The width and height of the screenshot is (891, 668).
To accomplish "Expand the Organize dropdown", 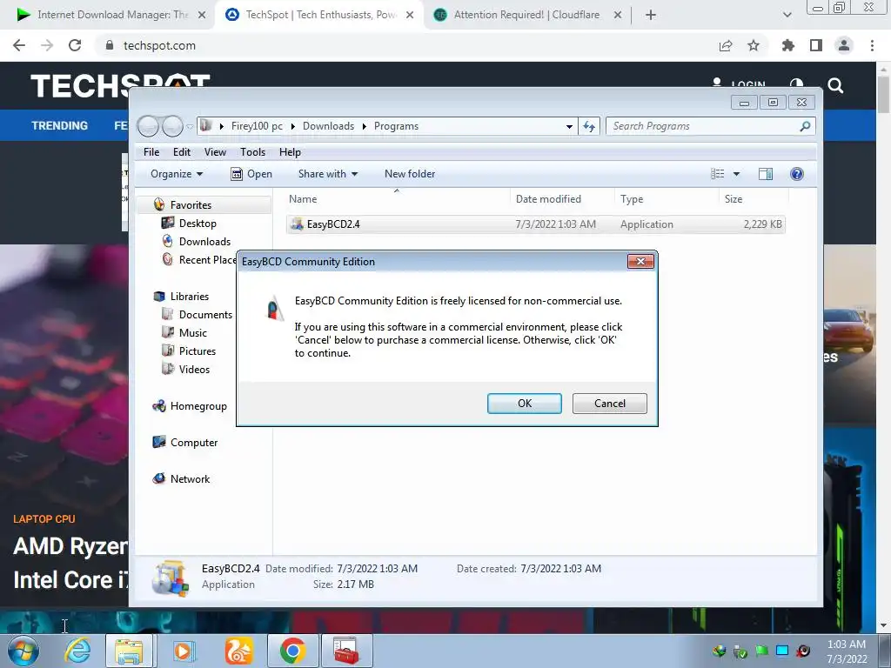I will click(x=176, y=174).
